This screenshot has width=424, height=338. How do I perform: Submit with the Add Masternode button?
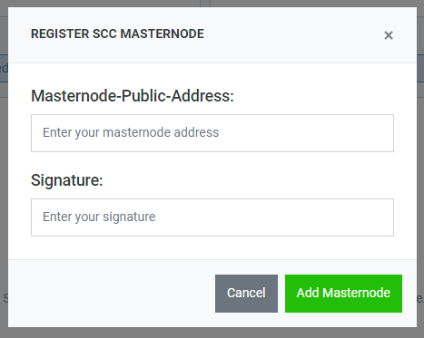(x=343, y=294)
